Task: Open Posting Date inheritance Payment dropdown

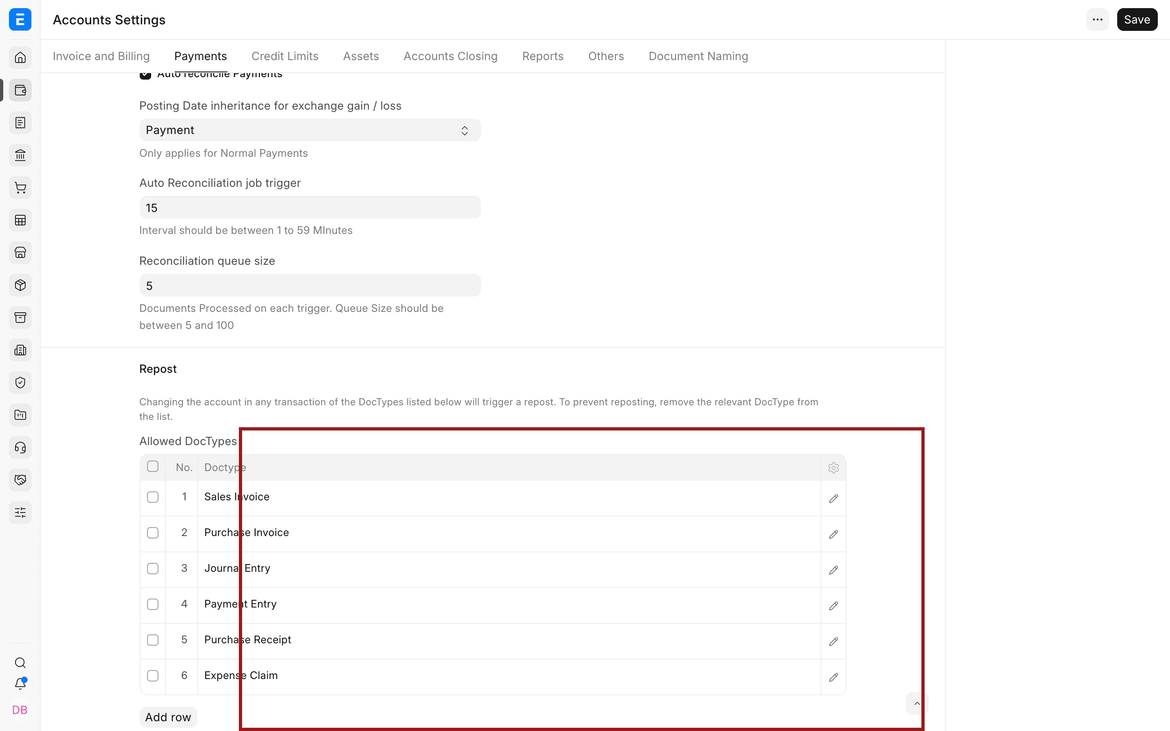Action: (x=310, y=130)
